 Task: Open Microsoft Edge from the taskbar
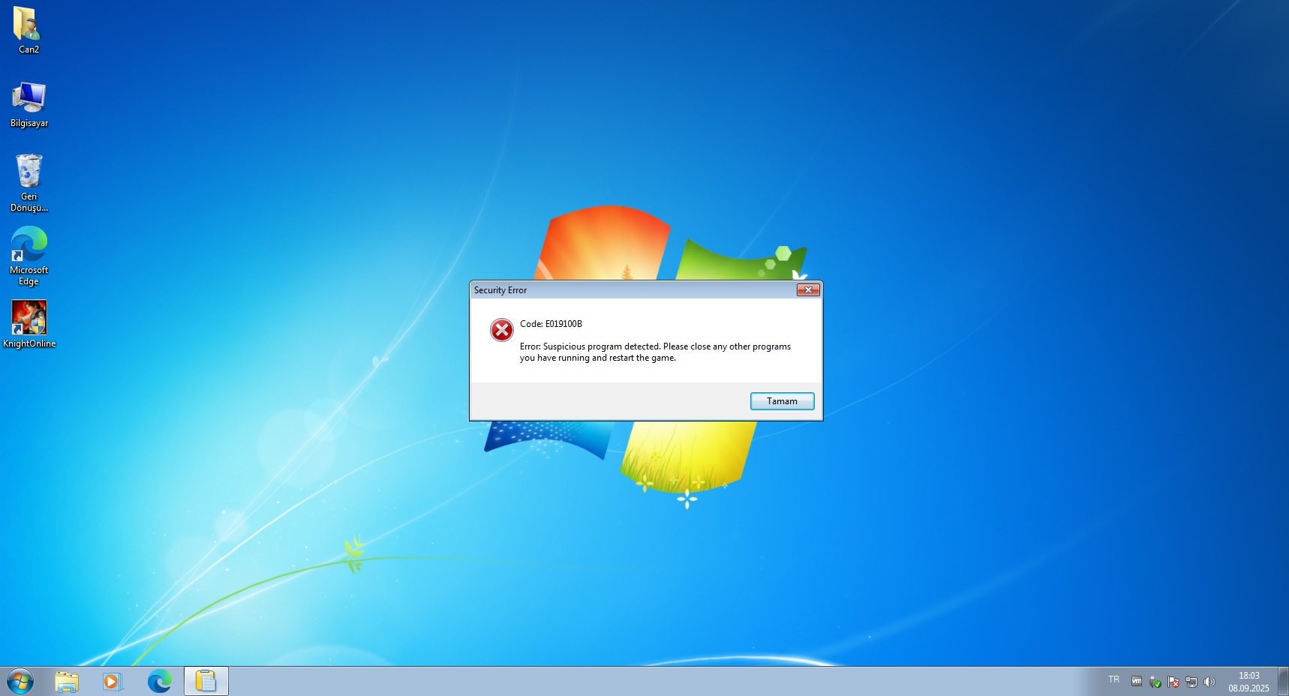tap(159, 682)
